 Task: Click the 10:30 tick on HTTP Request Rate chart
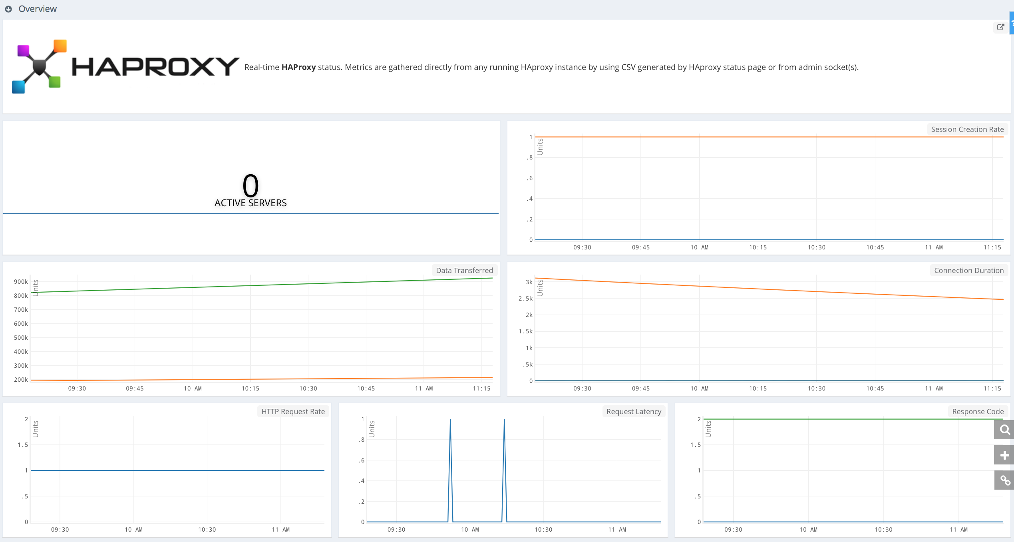click(x=207, y=530)
